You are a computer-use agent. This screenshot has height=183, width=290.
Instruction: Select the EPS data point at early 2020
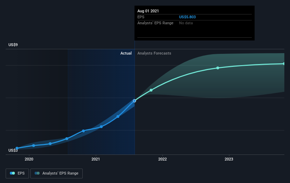click(x=34, y=146)
